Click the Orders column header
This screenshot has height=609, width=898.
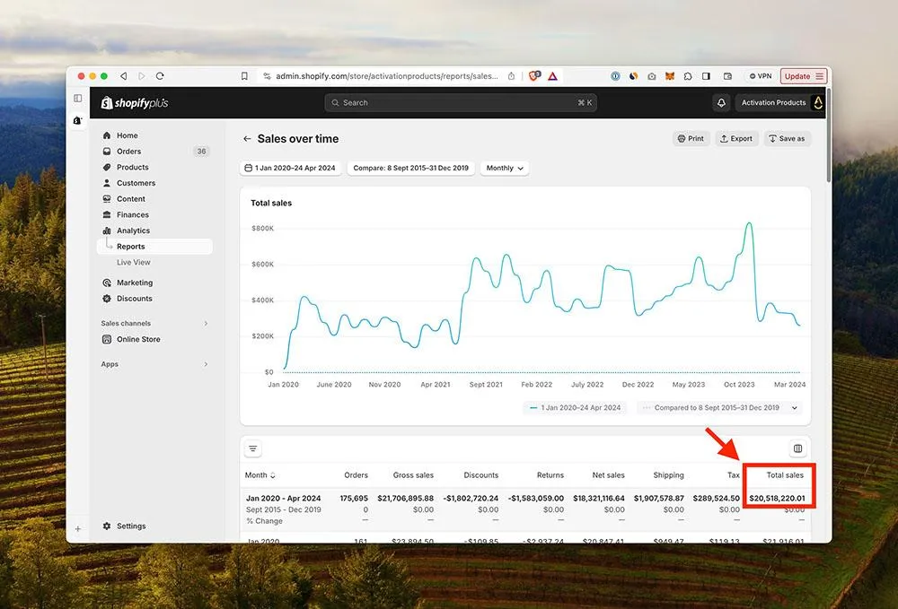[356, 475]
